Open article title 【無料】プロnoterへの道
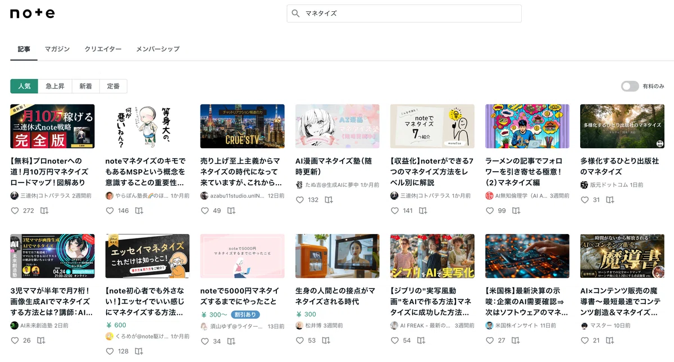The height and width of the screenshot is (362, 674). [x=52, y=172]
